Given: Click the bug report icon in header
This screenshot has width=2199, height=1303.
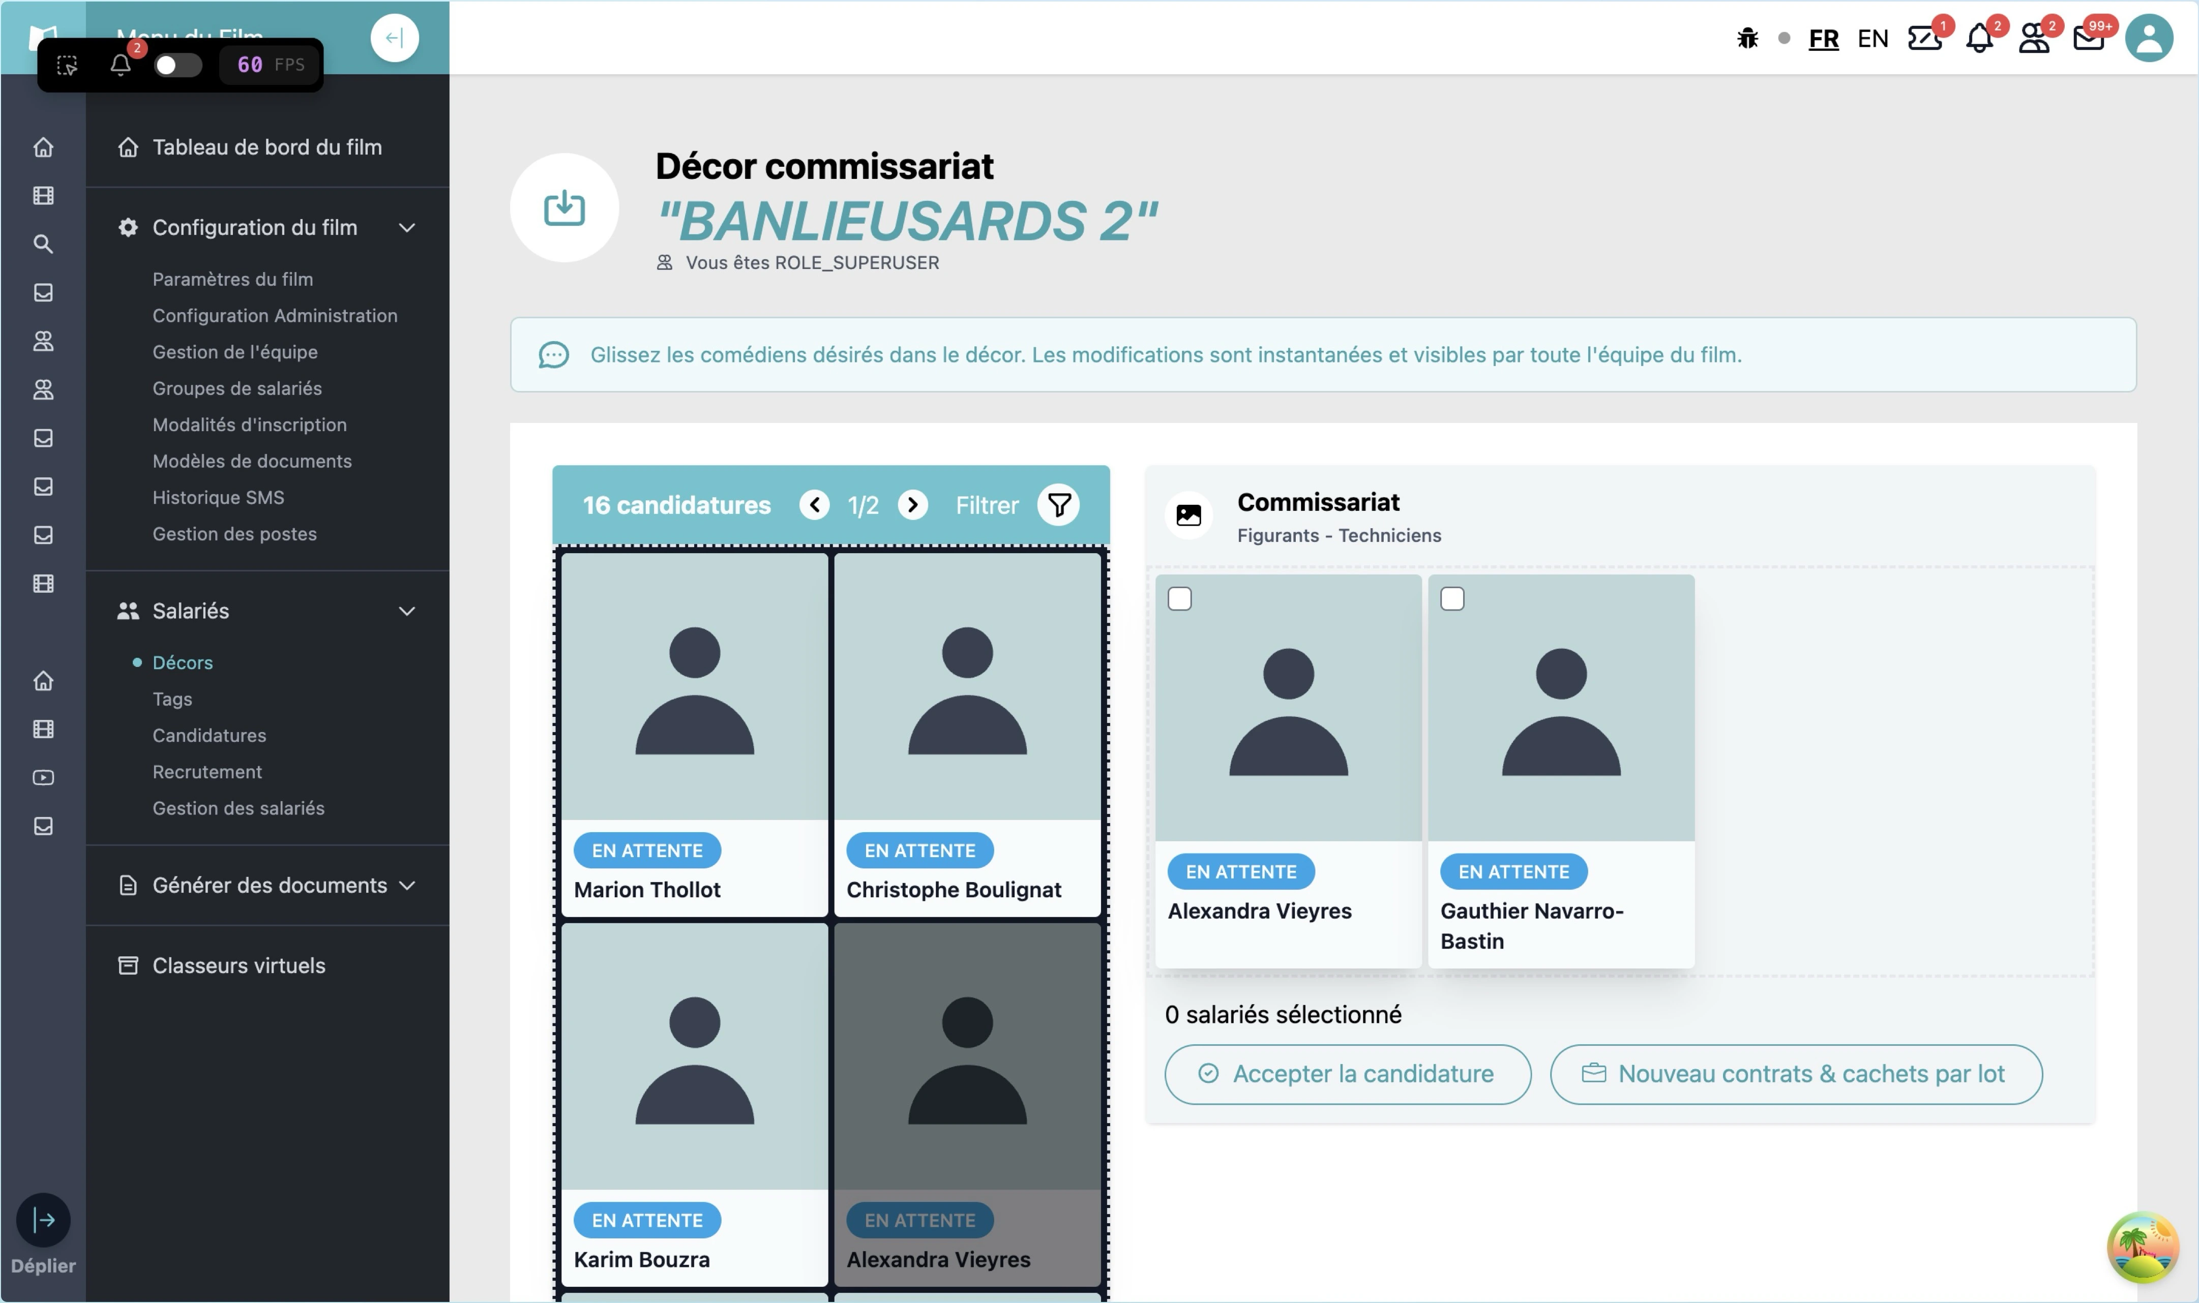Looking at the screenshot, I should [x=1747, y=39].
